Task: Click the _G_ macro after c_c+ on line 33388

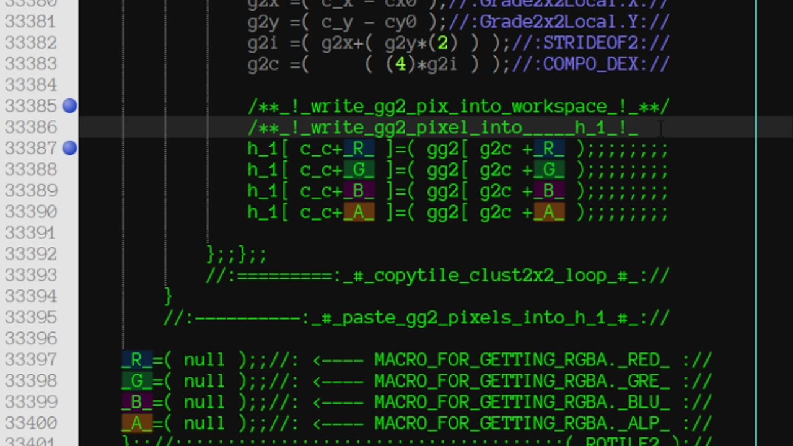Action: coord(359,170)
